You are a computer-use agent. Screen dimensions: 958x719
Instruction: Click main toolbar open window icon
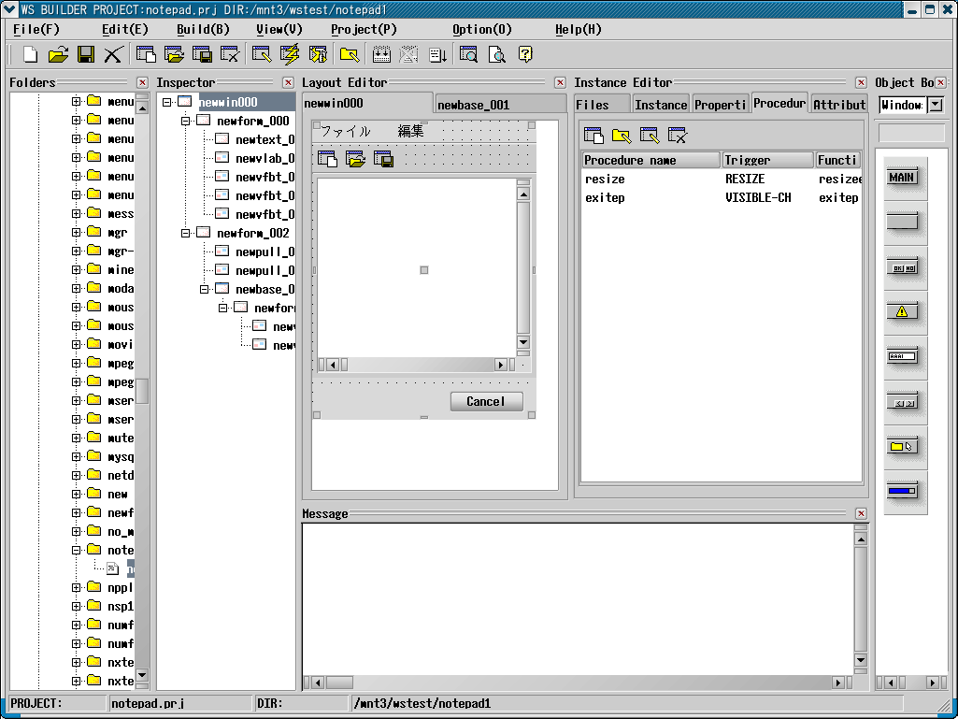tap(174, 54)
